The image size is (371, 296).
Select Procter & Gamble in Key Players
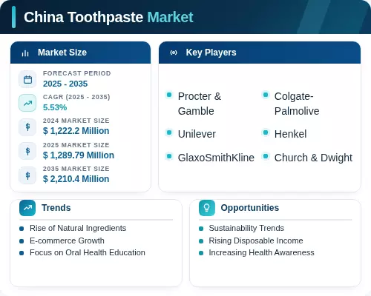200,104
